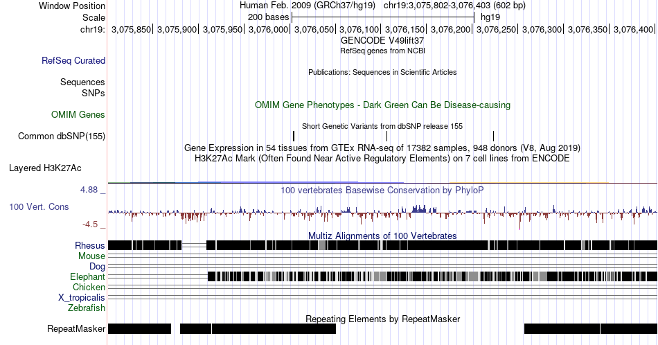This screenshot has width=658, height=345.
Task: Select the Elephant alignment label
Action: pyautogui.click(x=88, y=276)
